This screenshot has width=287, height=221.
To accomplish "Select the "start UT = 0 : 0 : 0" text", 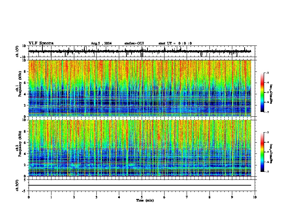I will [175, 43].
